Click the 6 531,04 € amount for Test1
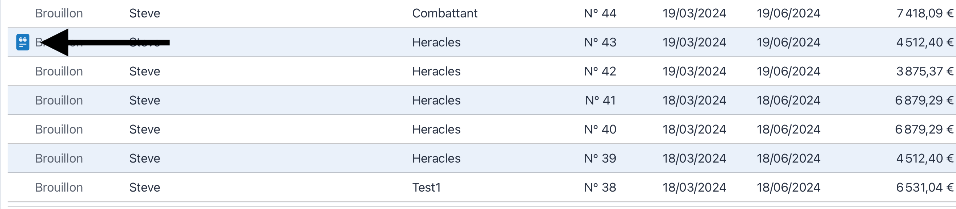This screenshot has height=209, width=956. coord(924,188)
